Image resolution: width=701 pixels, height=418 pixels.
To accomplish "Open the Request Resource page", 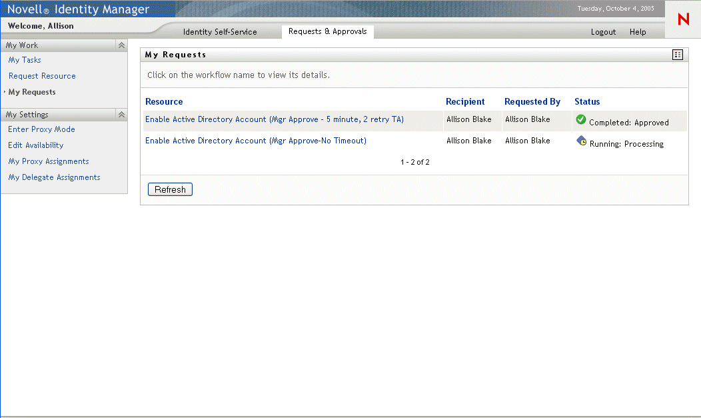I will (x=41, y=75).
